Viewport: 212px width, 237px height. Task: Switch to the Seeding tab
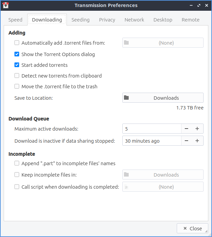tap(81, 20)
